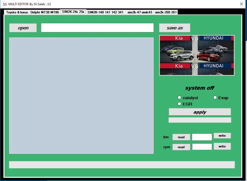Switch to the Toyota & lexus tab

[x=17, y=12]
